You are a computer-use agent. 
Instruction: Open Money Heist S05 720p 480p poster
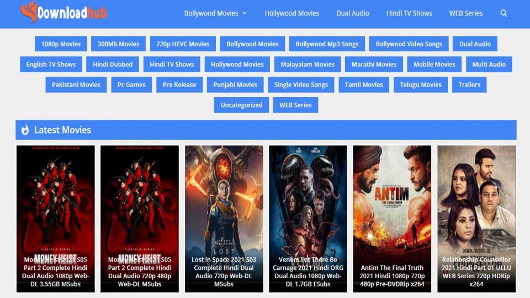click(x=140, y=219)
